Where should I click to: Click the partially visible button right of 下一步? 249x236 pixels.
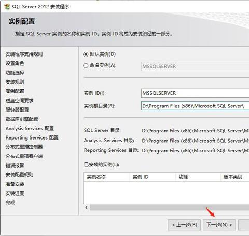[x=244, y=225]
